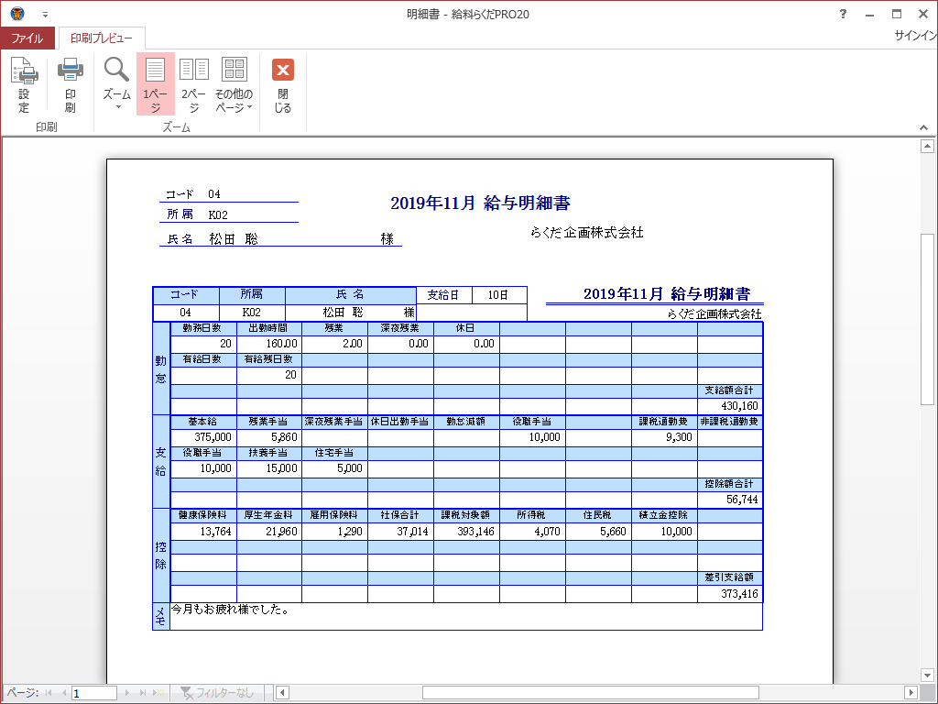Open the ズーム dropdown arrow below magnifier

point(118,107)
